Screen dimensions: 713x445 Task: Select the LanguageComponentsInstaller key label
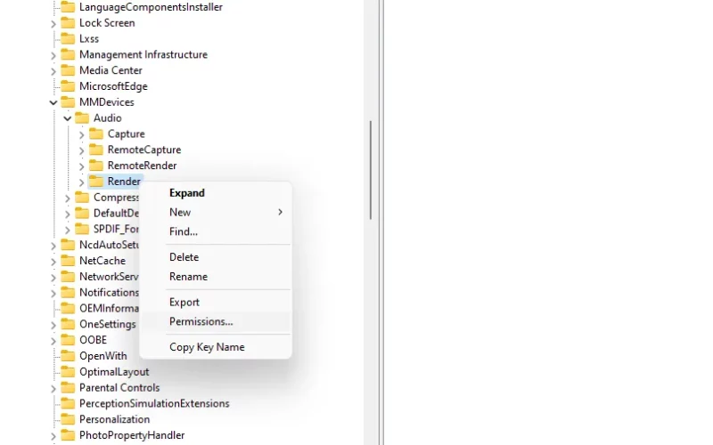click(x=151, y=7)
